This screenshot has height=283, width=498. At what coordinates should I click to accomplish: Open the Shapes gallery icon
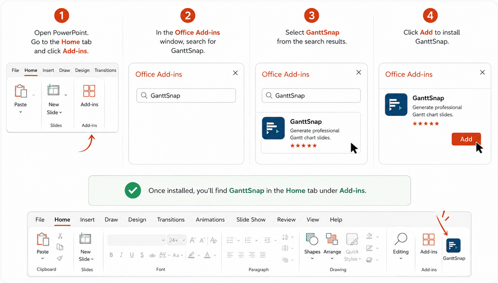click(312, 239)
